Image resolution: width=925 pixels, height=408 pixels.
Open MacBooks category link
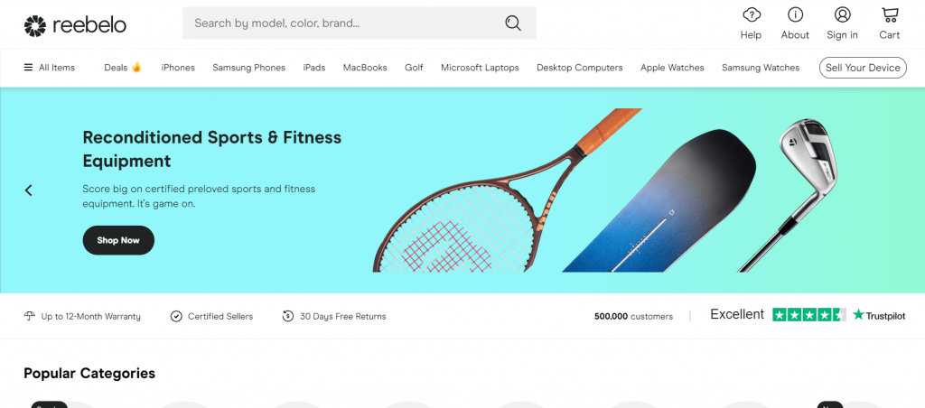pyautogui.click(x=365, y=68)
